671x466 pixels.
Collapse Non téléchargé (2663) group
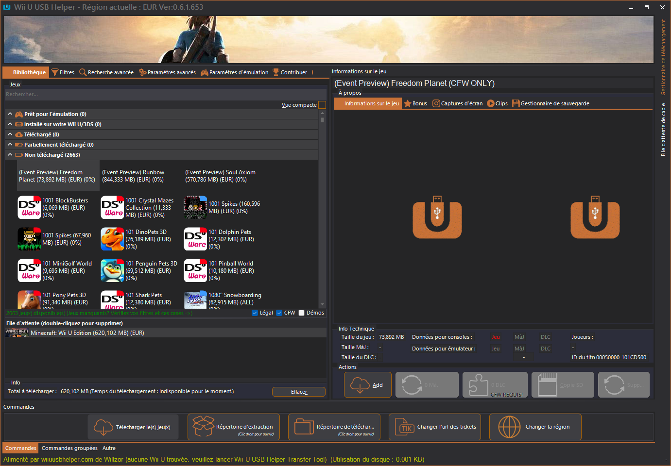coord(10,155)
